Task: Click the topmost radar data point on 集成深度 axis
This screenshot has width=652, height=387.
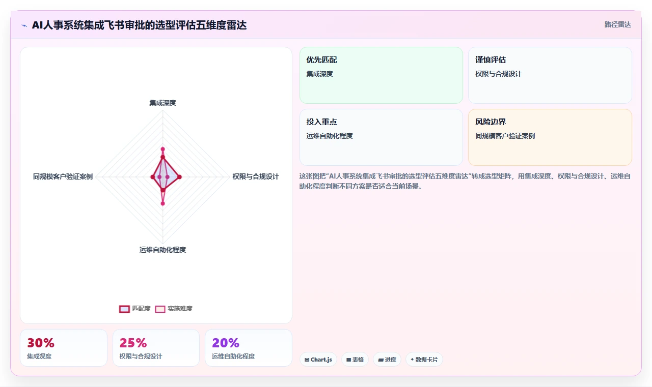Action: point(163,149)
